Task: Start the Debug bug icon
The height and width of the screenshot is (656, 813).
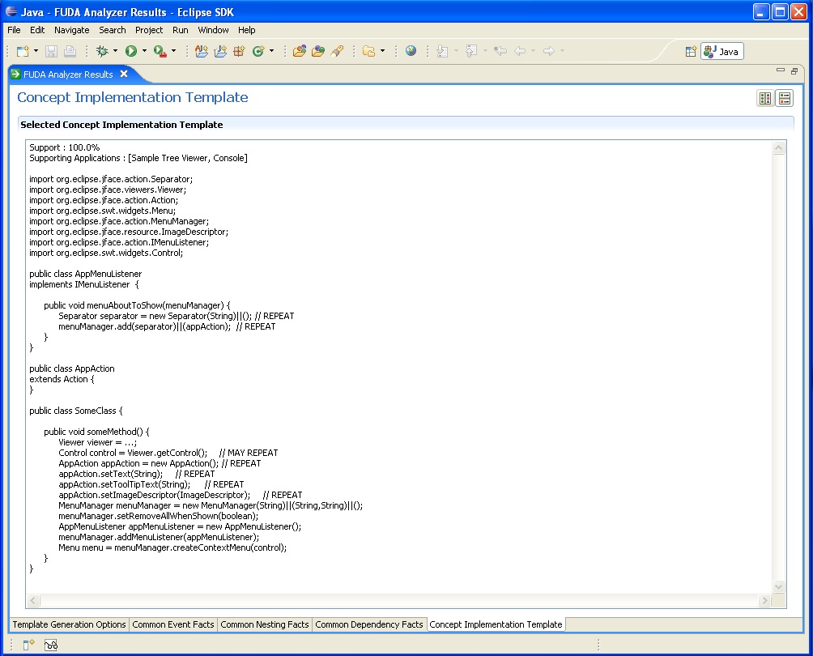Action: tap(102, 51)
